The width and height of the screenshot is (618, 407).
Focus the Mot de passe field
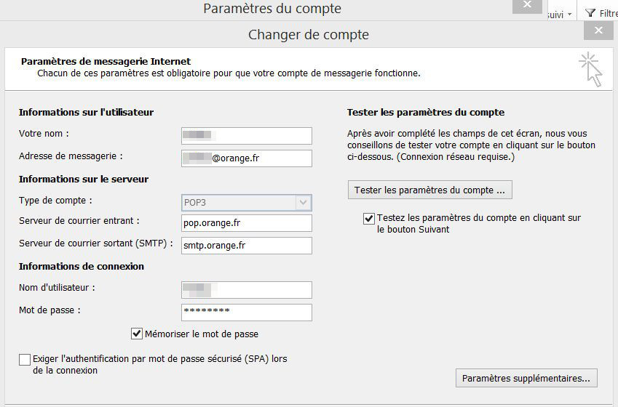[x=247, y=312]
